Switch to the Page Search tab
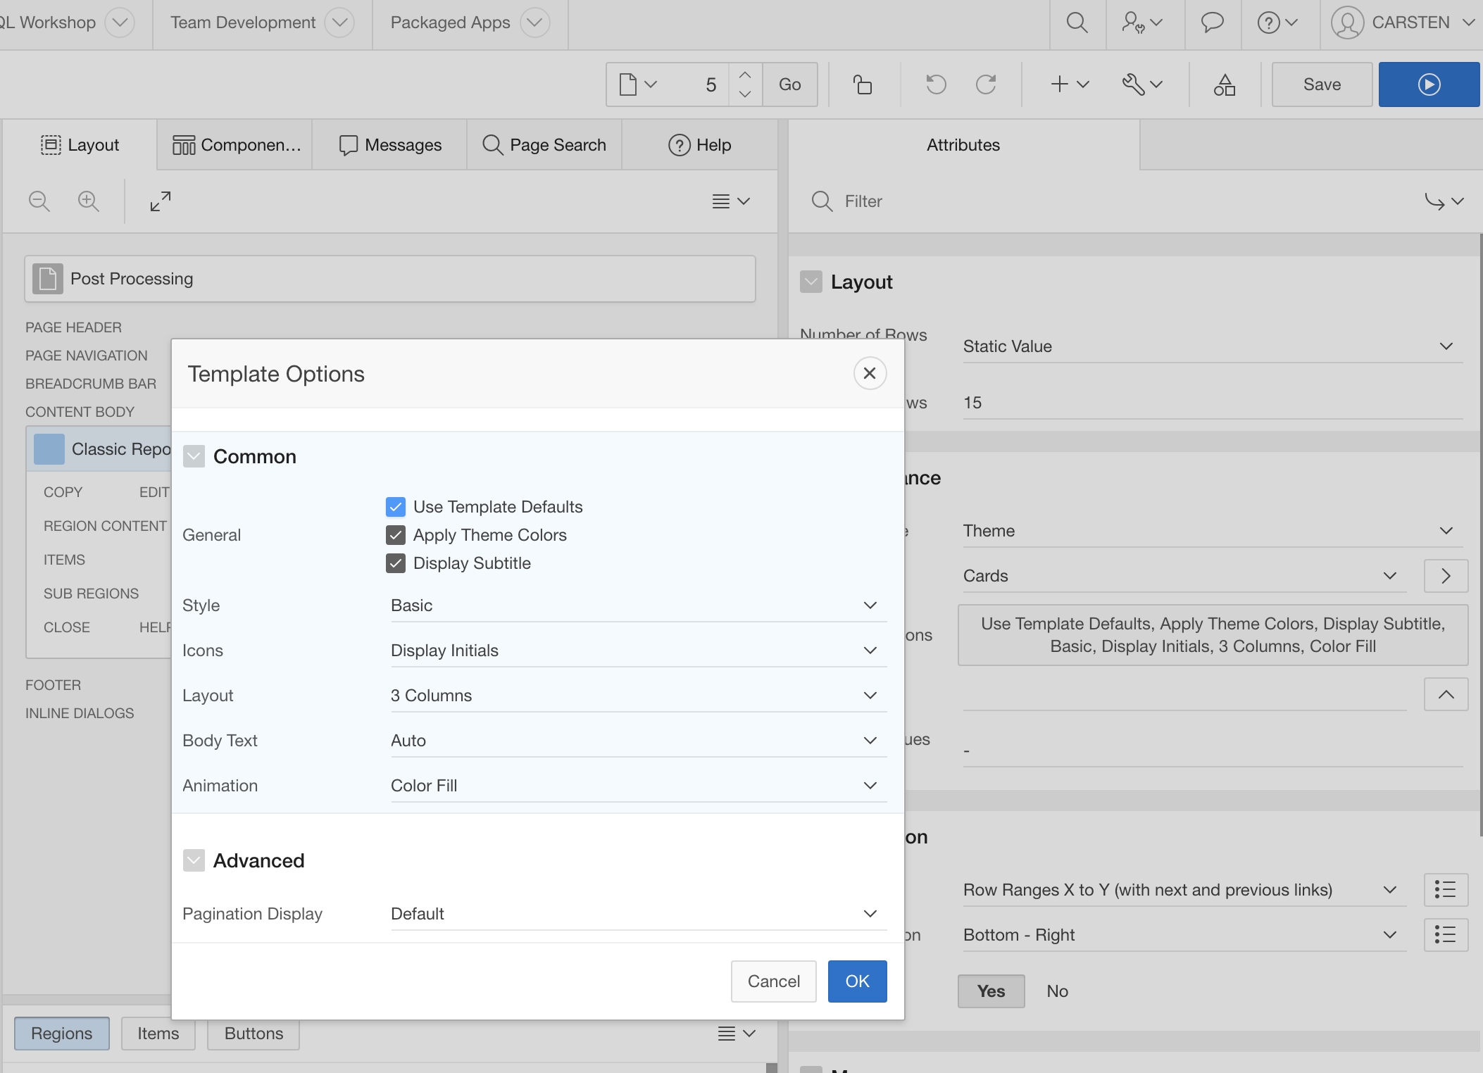This screenshot has width=1483, height=1073. (544, 145)
